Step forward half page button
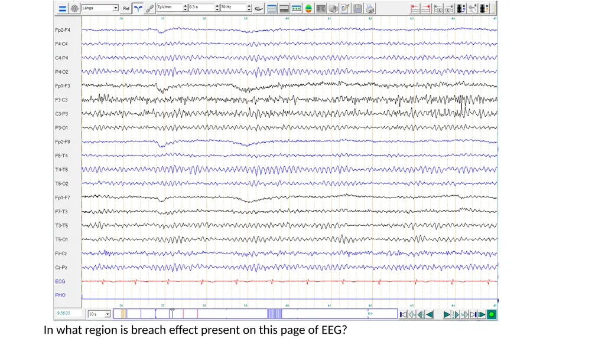The height and width of the screenshot is (339, 605). (456, 315)
